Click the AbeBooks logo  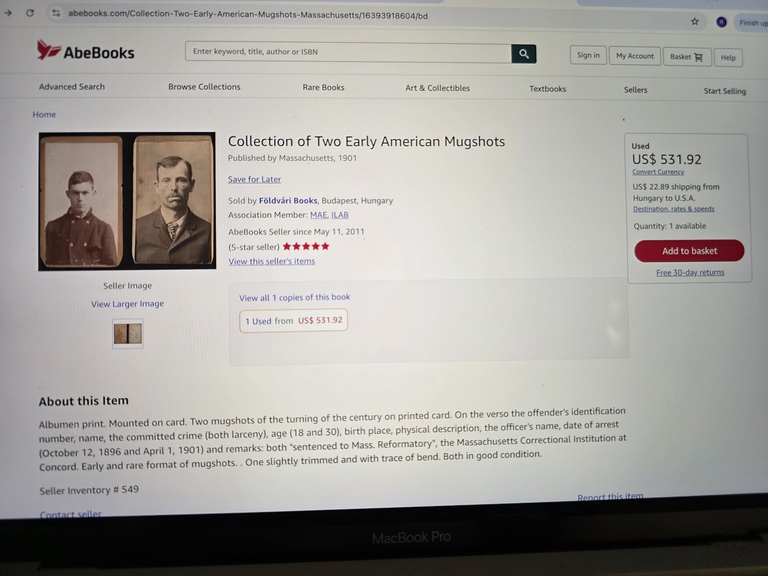85,50
